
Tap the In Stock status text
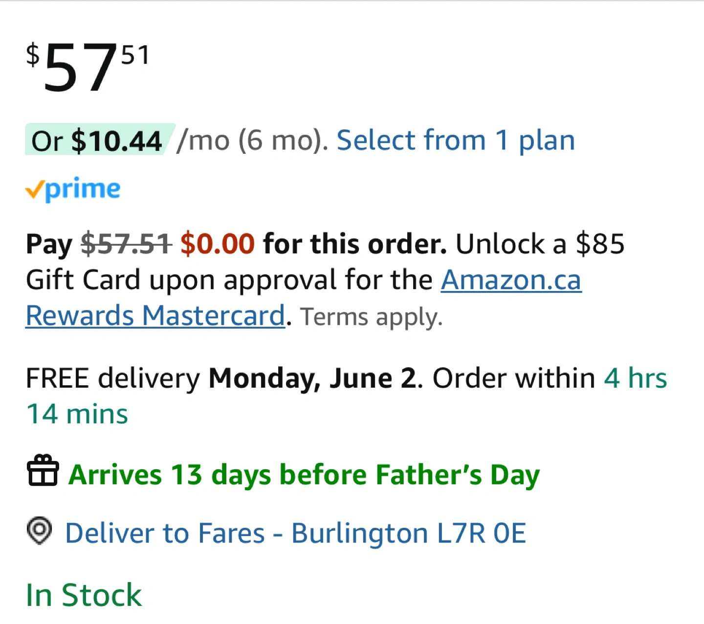tap(84, 595)
